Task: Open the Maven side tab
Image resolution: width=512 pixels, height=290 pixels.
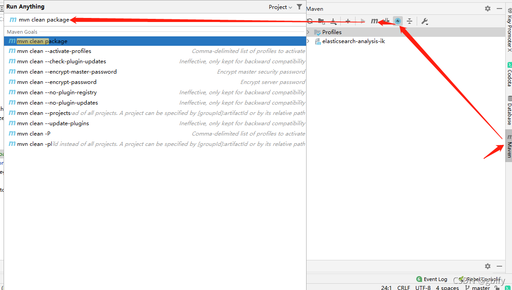Action: click(x=509, y=146)
